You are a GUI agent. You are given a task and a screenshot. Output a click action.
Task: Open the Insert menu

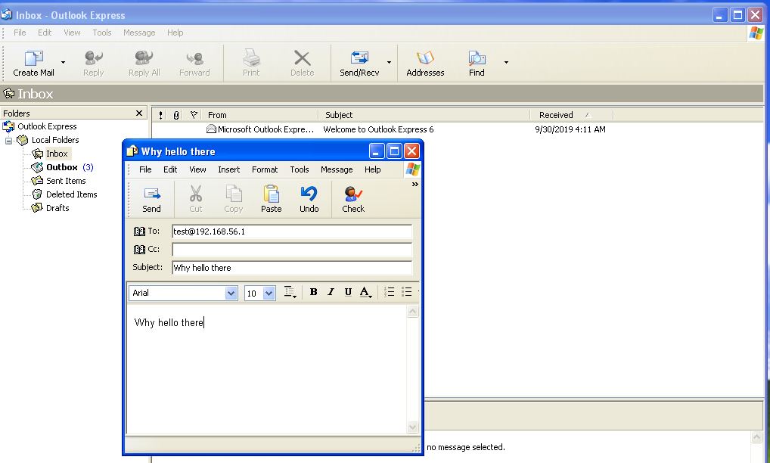click(229, 169)
